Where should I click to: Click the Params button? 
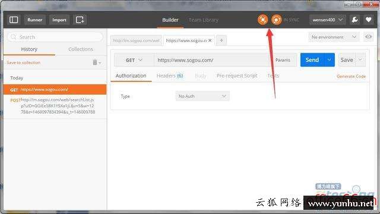tap(283, 60)
